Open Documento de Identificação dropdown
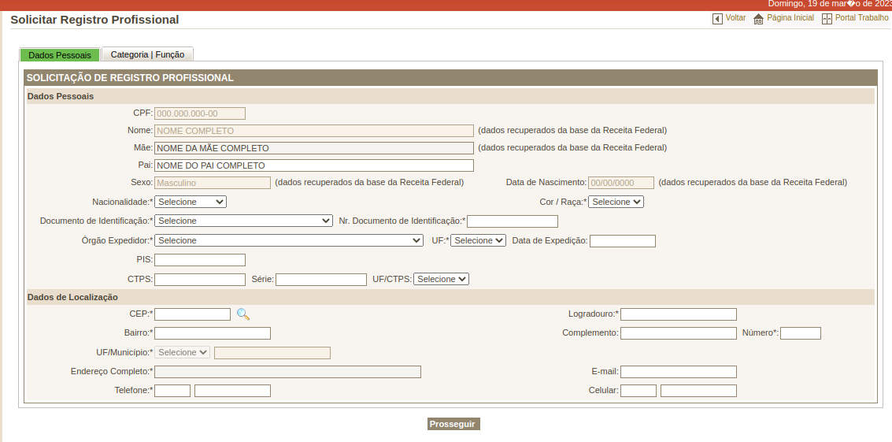Viewport: 892px width, 442px height. point(243,221)
